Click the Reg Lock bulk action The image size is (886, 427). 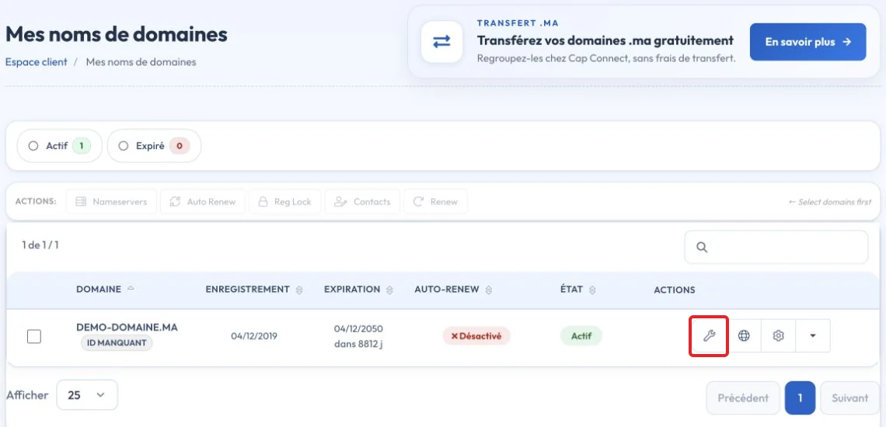[284, 202]
